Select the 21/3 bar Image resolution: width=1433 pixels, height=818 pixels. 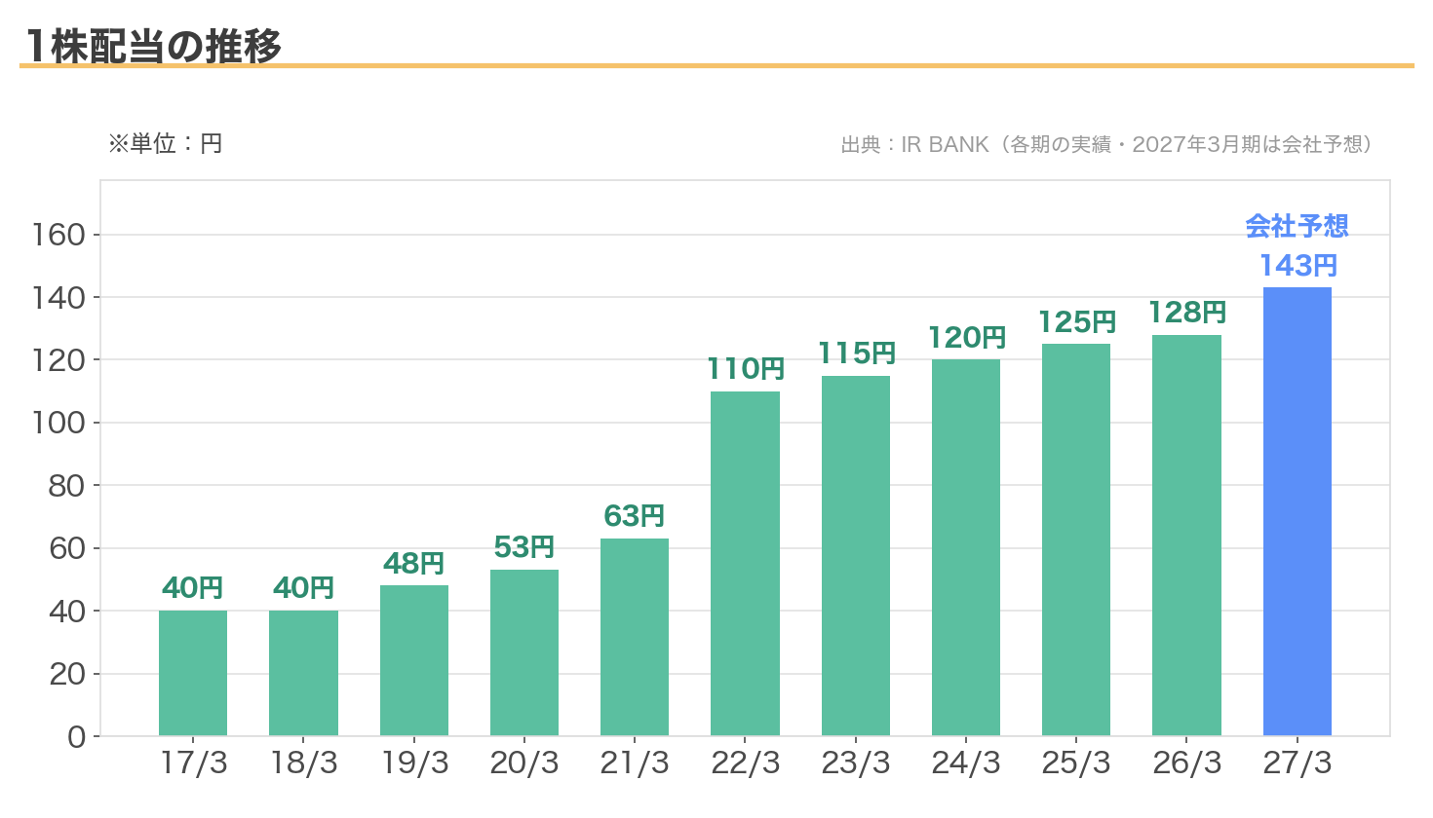(x=635, y=637)
